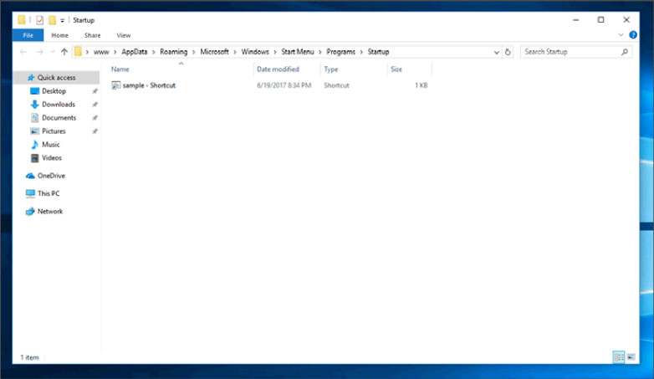
Task: Select the sample - Shortcut file
Action: [x=148, y=85]
